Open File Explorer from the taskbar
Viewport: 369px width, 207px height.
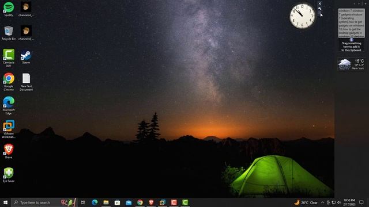pyautogui.click(x=106, y=202)
